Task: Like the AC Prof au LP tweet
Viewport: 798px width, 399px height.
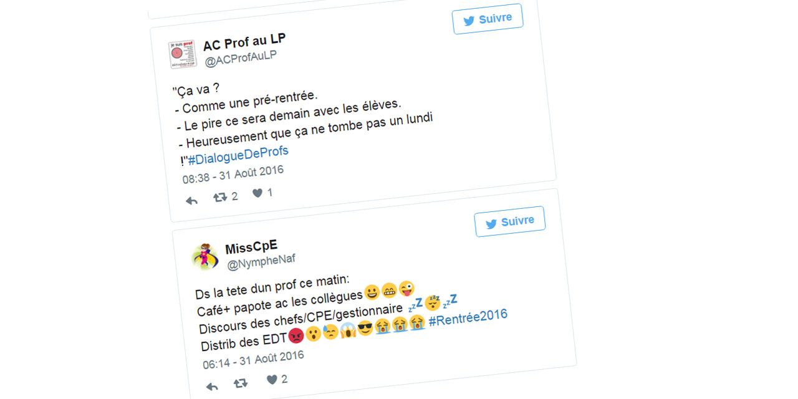Action: (257, 194)
